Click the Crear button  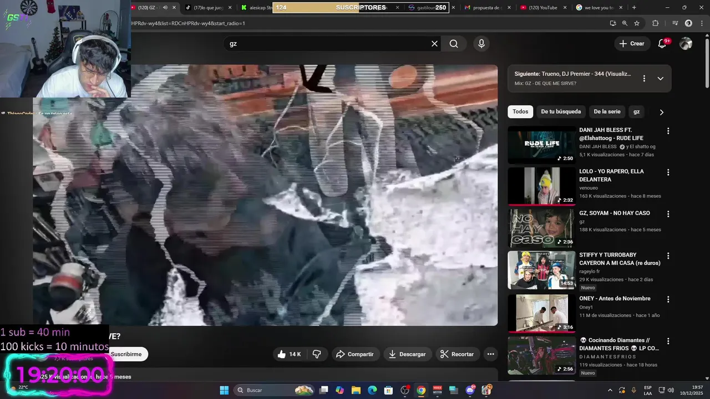point(632,44)
